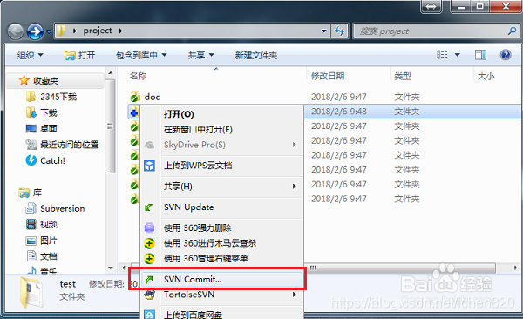Image resolution: width=523 pixels, height=319 pixels.
Task: Expand the view options dropdown arrow
Action: 458,55
